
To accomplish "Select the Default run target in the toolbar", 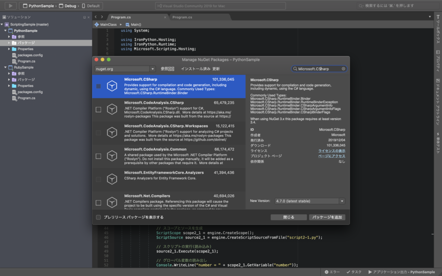I will (91, 6).
